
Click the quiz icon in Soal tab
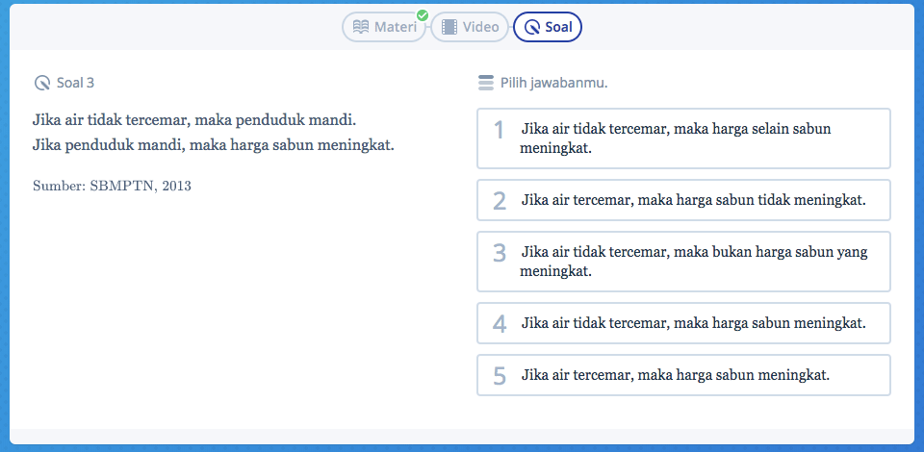[x=531, y=27]
